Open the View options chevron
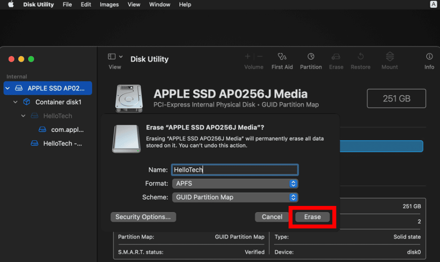This screenshot has height=262, width=440. tap(121, 57)
